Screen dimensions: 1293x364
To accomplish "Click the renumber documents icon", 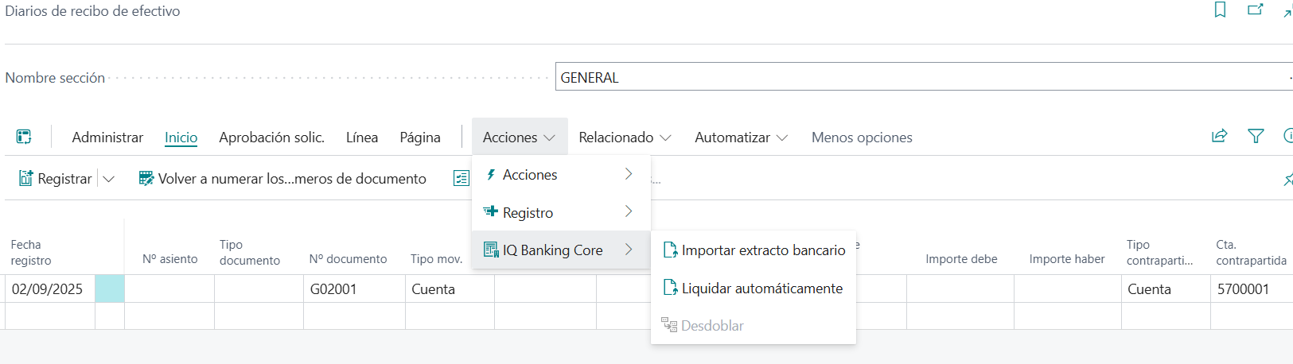I will 146,178.
